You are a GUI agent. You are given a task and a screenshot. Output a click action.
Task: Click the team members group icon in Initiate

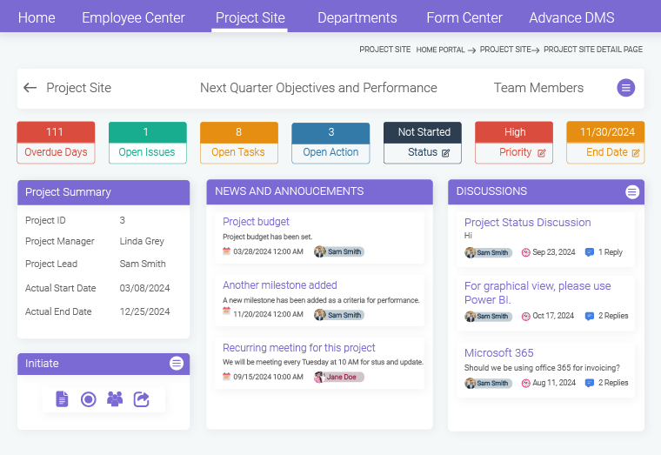(x=115, y=399)
